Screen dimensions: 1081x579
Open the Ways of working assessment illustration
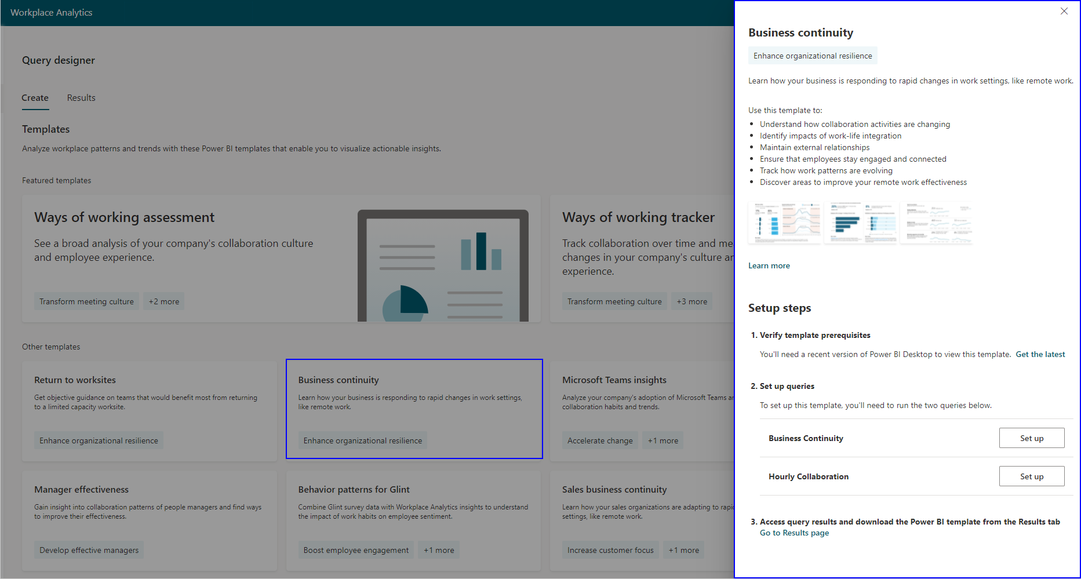(443, 265)
